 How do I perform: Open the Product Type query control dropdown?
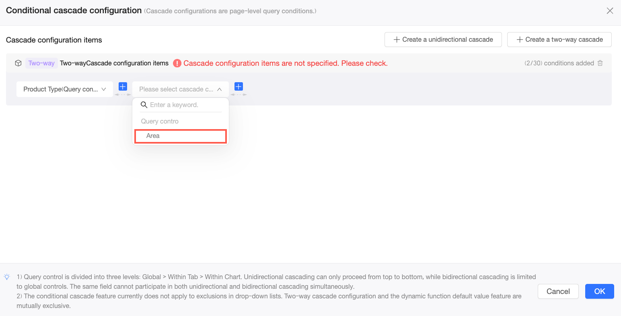pos(65,89)
